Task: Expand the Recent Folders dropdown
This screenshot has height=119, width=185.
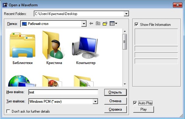Action: click(x=126, y=14)
